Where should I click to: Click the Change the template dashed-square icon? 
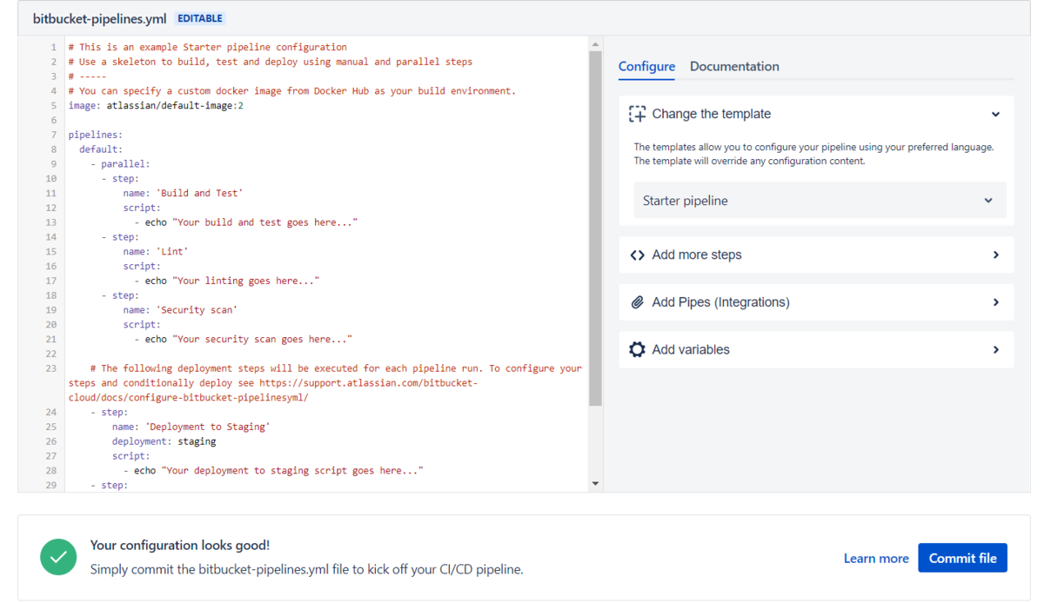[x=638, y=114]
